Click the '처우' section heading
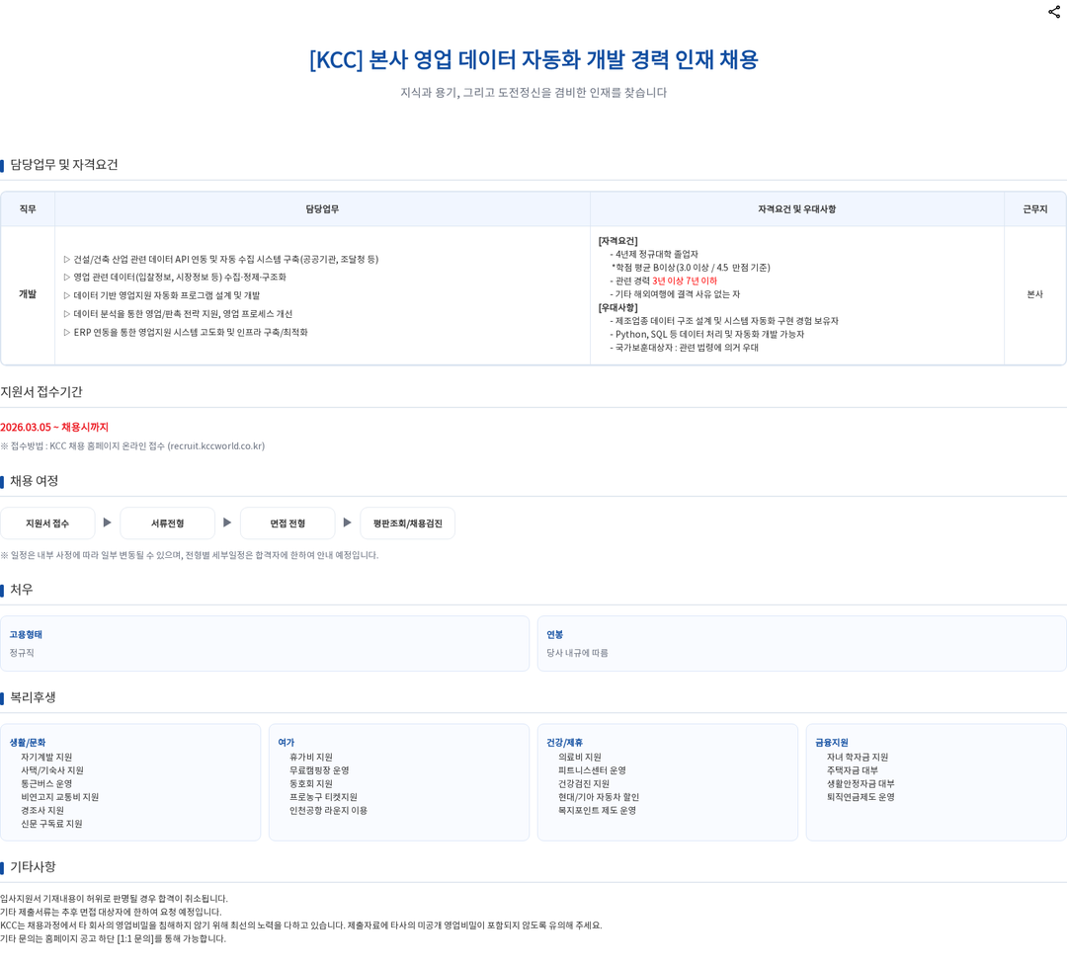This screenshot has height=964, width=1067. click(x=22, y=589)
